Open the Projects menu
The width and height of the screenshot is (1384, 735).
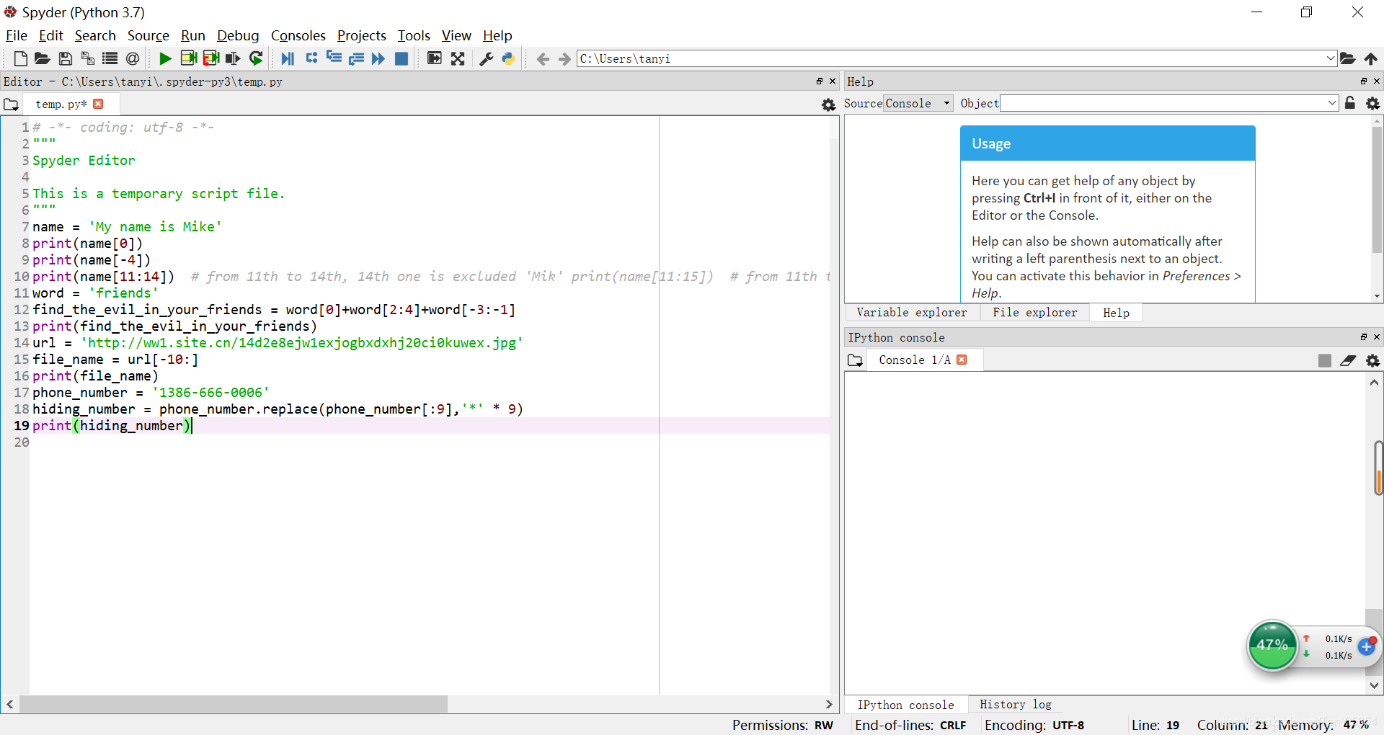(x=361, y=35)
